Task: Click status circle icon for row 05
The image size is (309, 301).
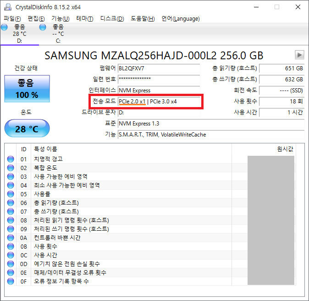Action: [11, 194]
